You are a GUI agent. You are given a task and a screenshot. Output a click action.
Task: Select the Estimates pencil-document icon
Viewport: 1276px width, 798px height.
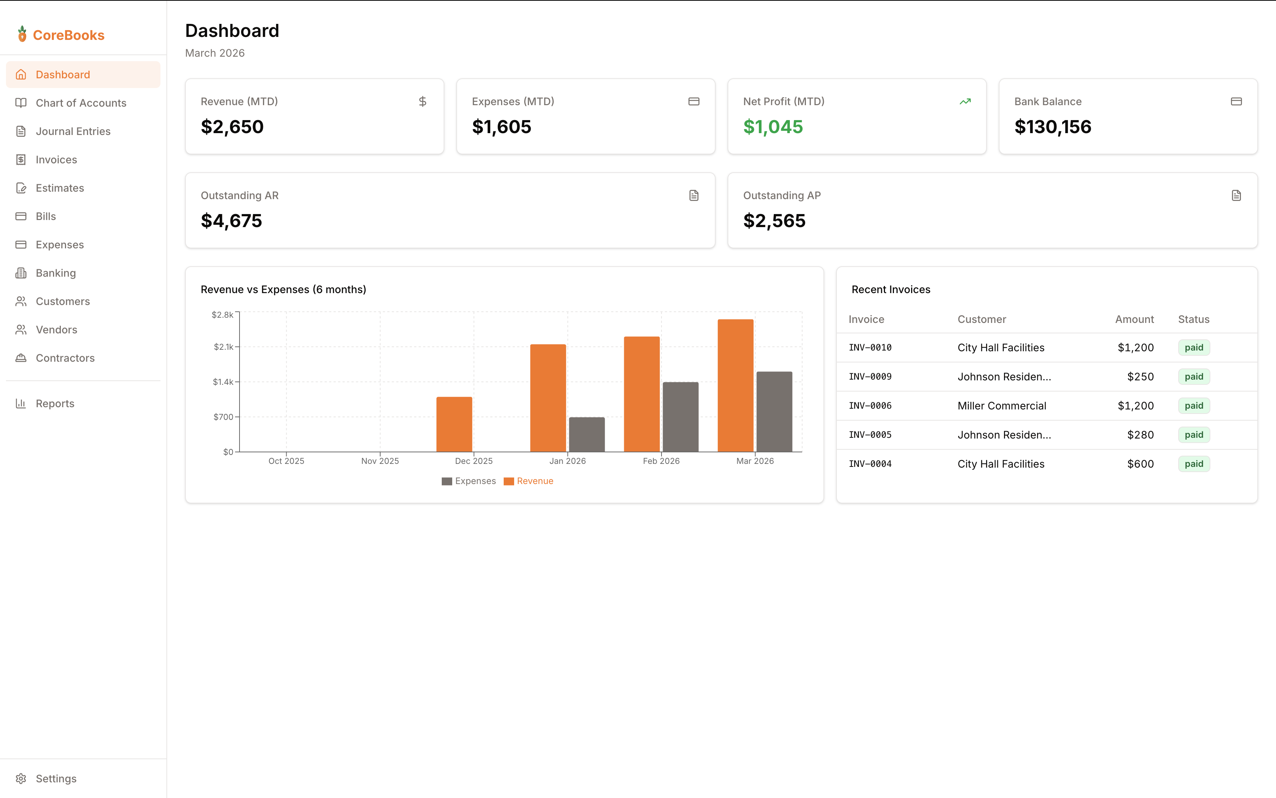tap(21, 187)
